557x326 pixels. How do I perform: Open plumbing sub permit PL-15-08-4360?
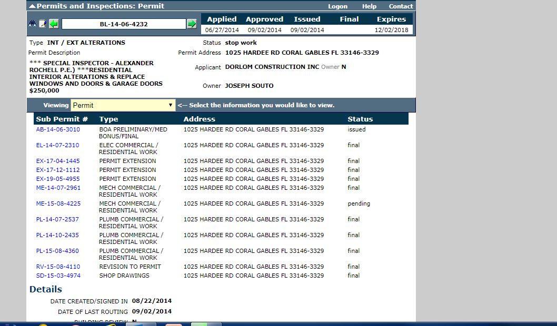click(x=57, y=251)
